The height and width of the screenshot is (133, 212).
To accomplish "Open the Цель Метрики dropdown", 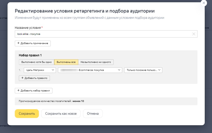I will 40,70.
